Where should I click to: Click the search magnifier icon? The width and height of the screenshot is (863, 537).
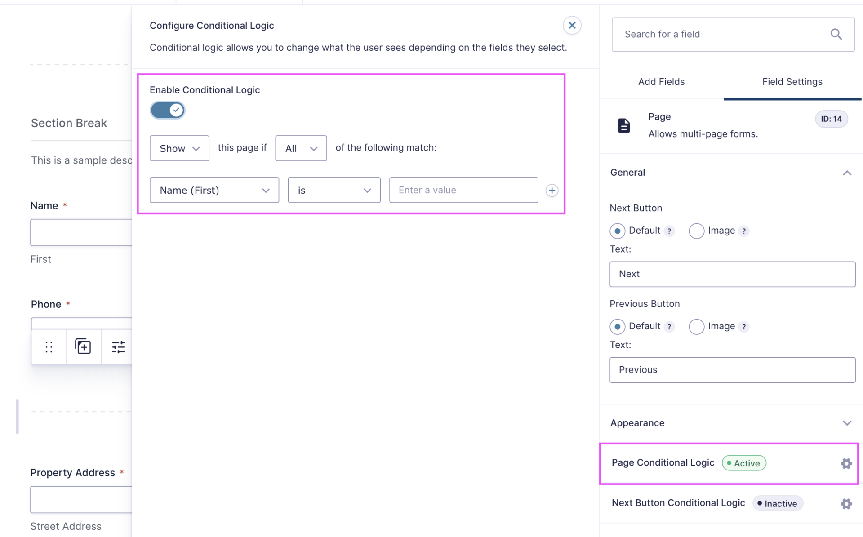(836, 34)
